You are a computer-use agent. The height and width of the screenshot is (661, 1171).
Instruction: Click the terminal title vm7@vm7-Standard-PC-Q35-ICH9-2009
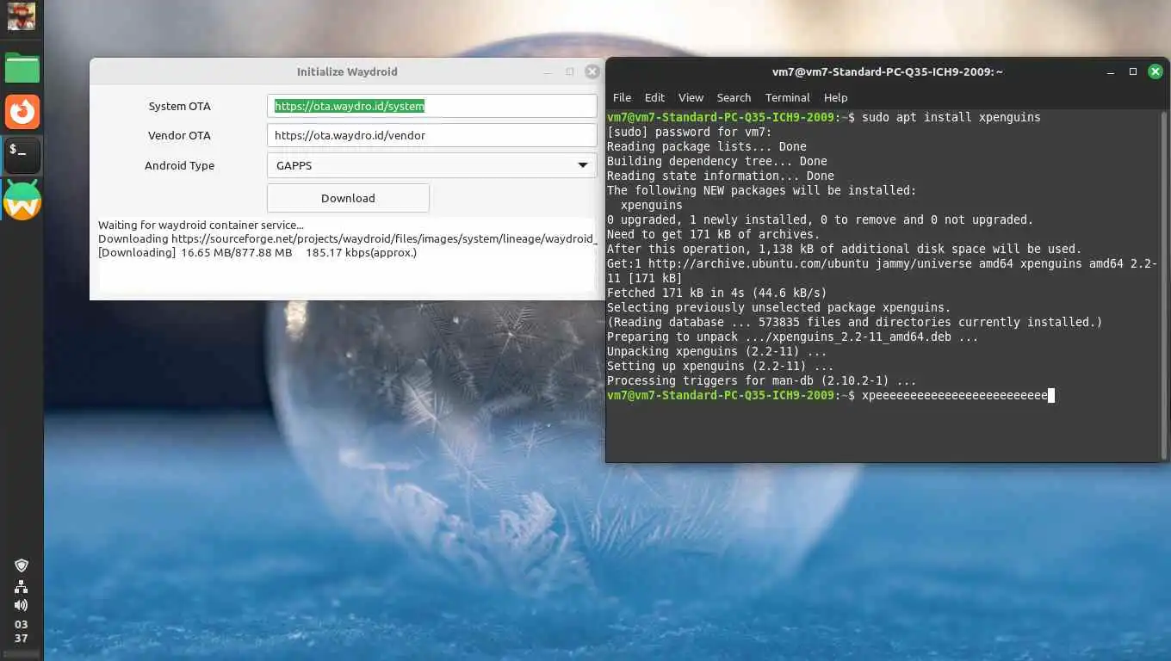point(887,72)
